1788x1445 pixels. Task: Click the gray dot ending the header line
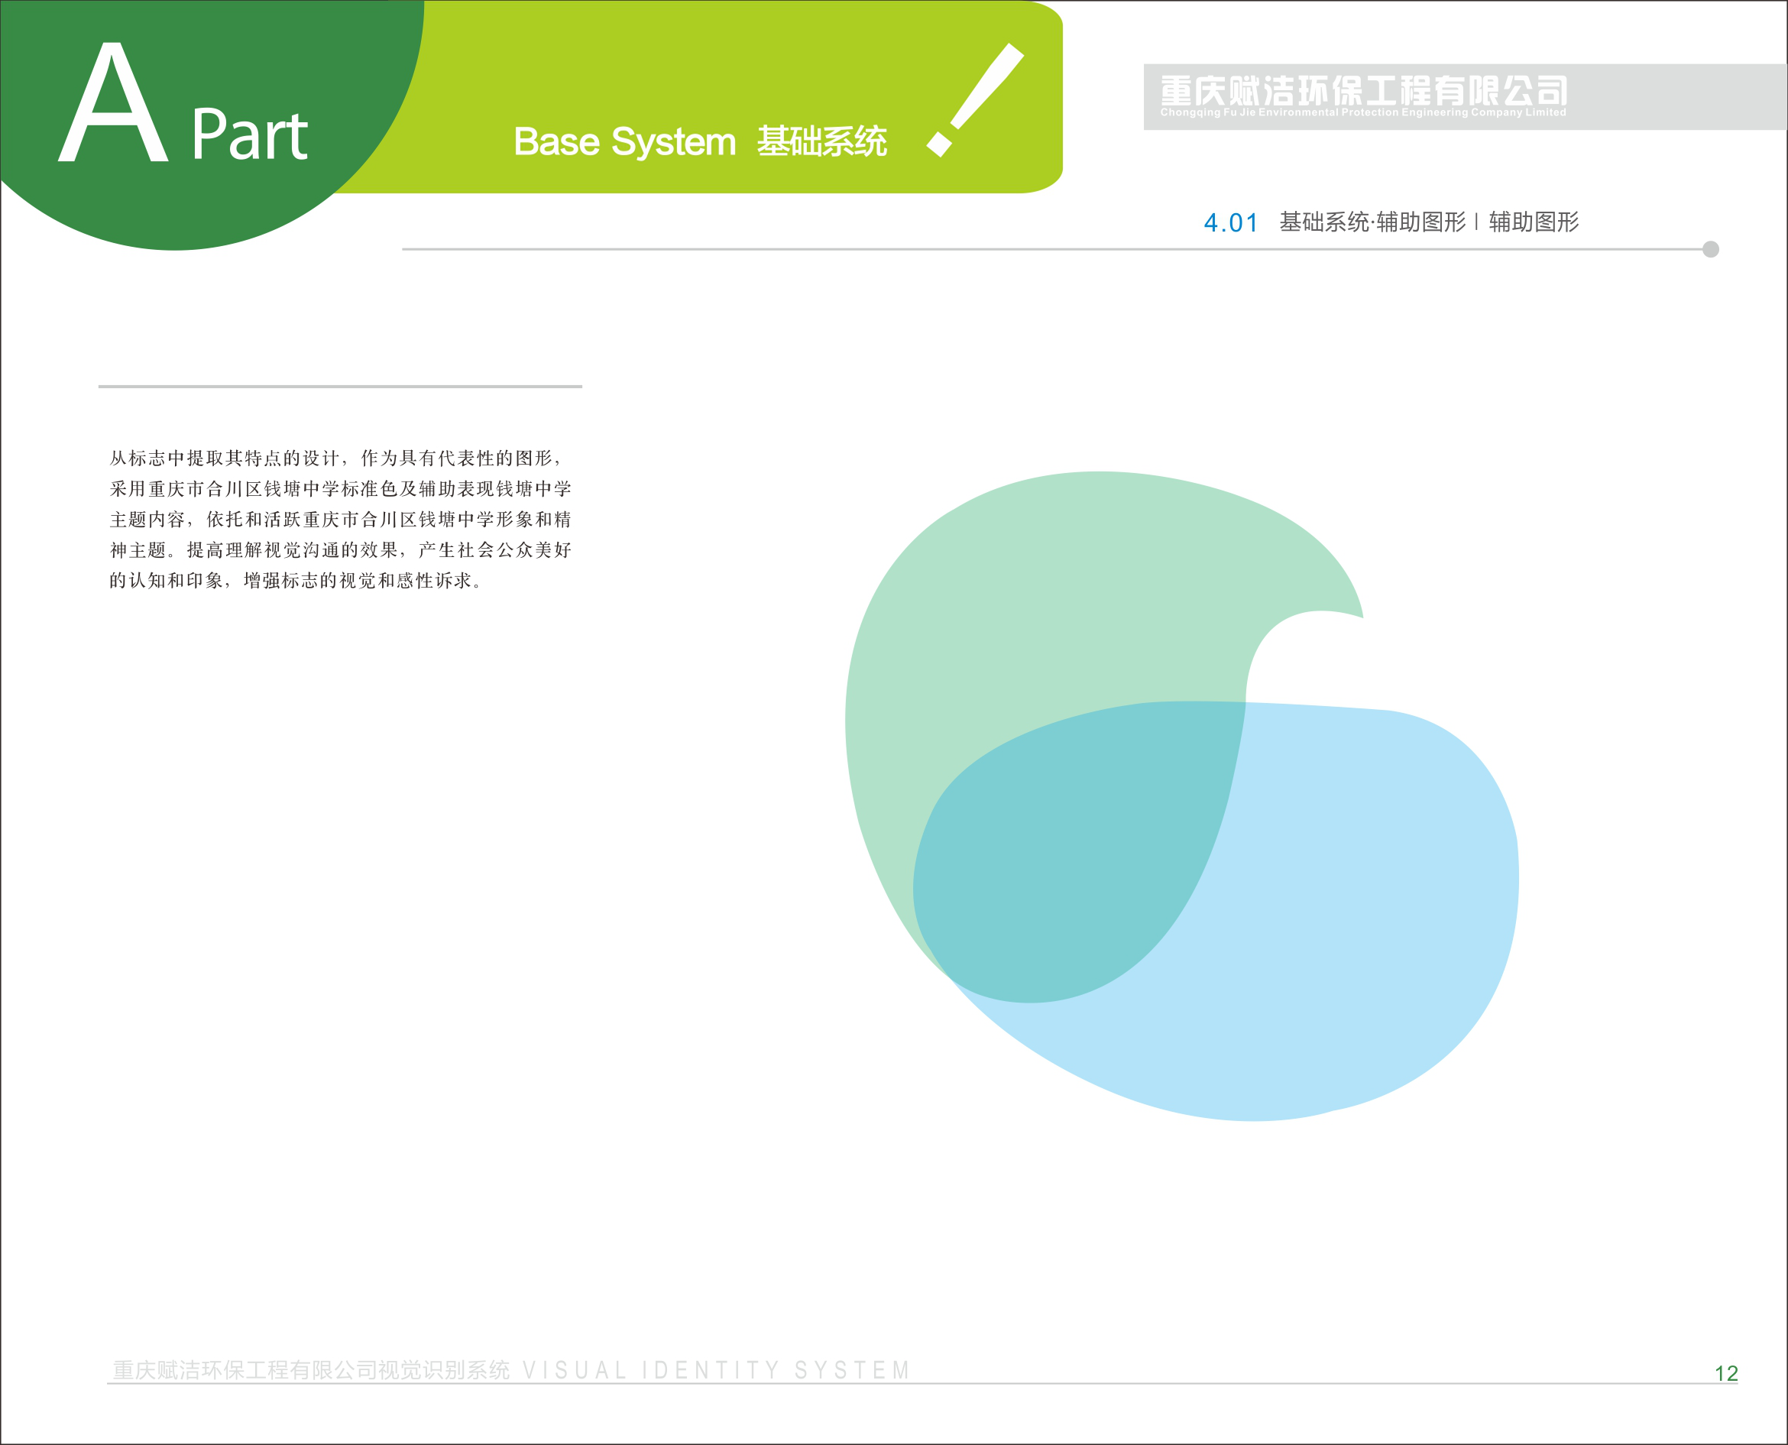point(1711,249)
